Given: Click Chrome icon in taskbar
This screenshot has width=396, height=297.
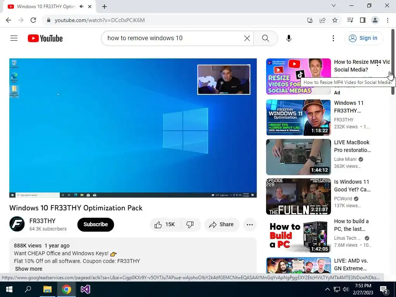Looking at the screenshot, I should click(67, 289).
